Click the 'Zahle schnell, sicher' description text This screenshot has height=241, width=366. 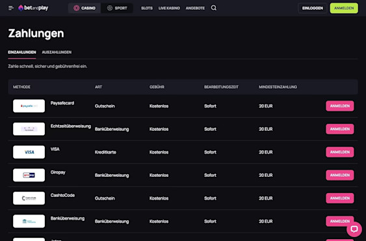pos(47,66)
